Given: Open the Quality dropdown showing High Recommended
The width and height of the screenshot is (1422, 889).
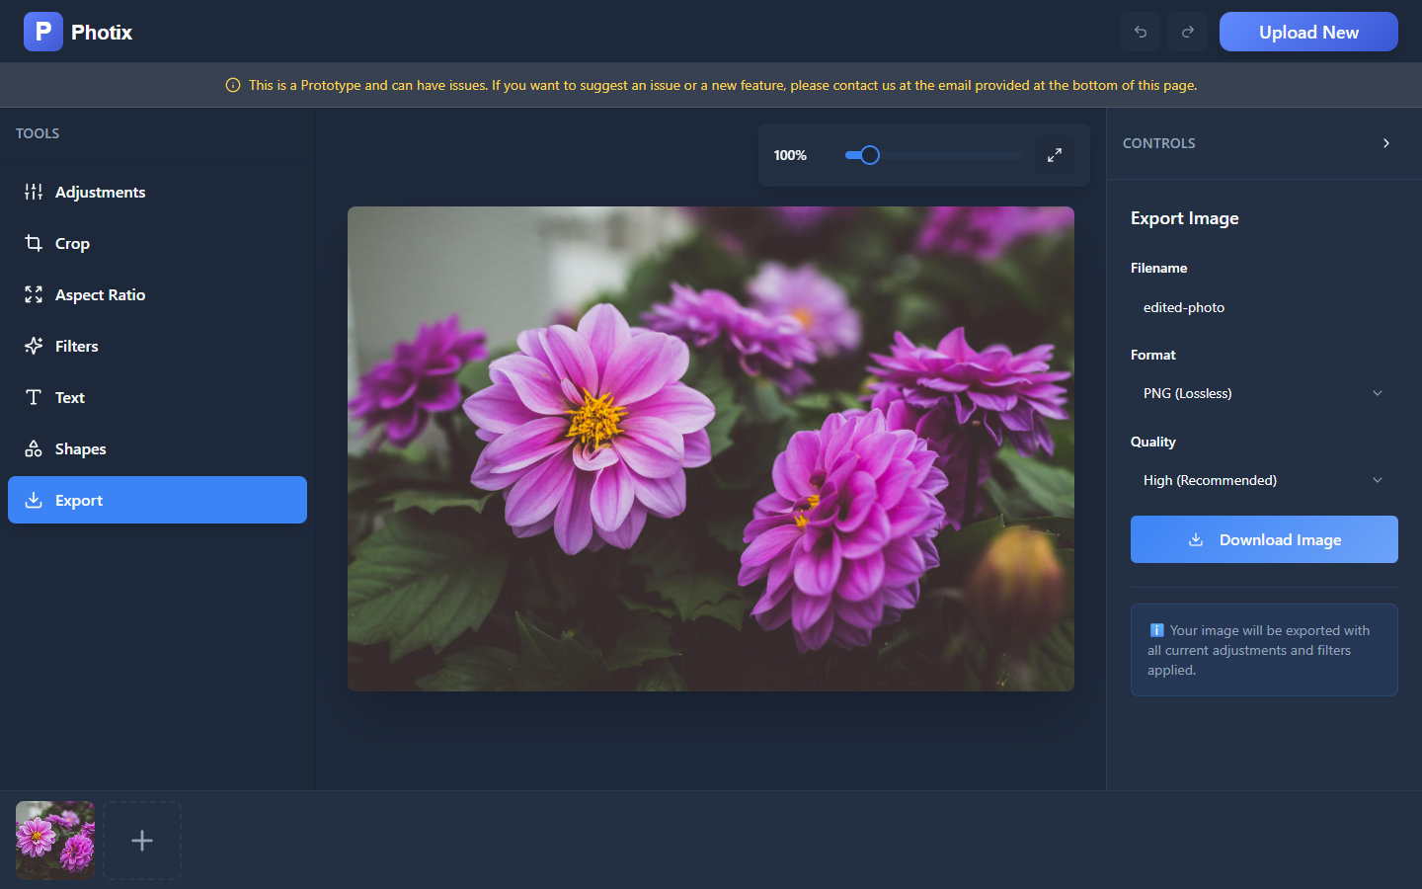Looking at the screenshot, I should coord(1263,480).
